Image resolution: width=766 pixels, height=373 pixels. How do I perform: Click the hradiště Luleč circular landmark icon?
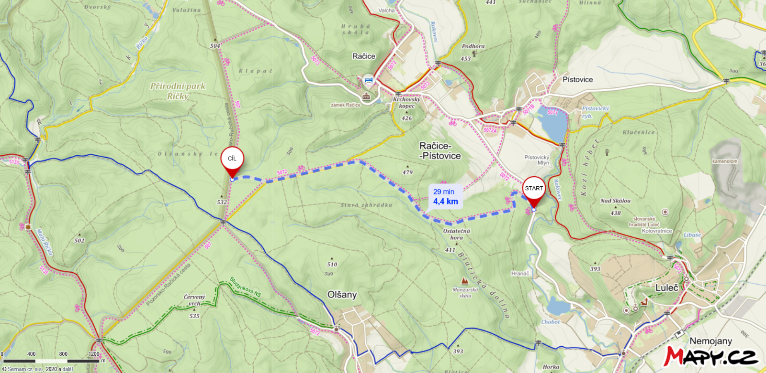[x=665, y=212]
